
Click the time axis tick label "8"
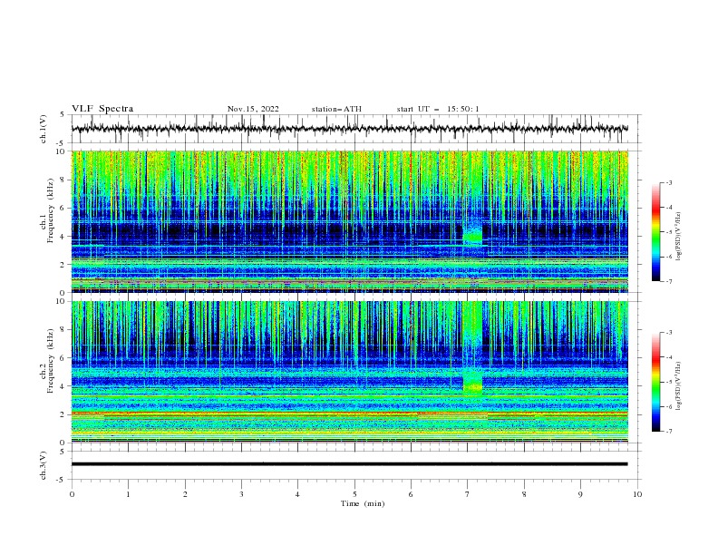pyautogui.click(x=524, y=494)
